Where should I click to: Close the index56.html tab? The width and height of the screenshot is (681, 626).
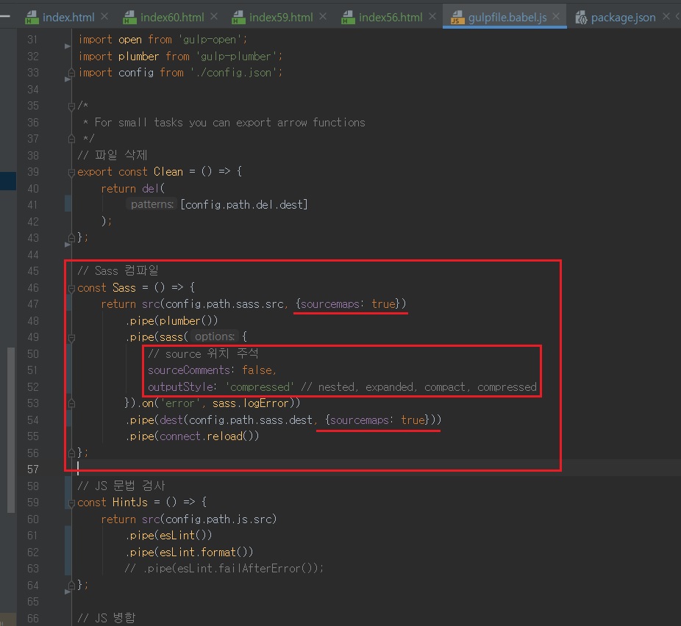point(434,17)
